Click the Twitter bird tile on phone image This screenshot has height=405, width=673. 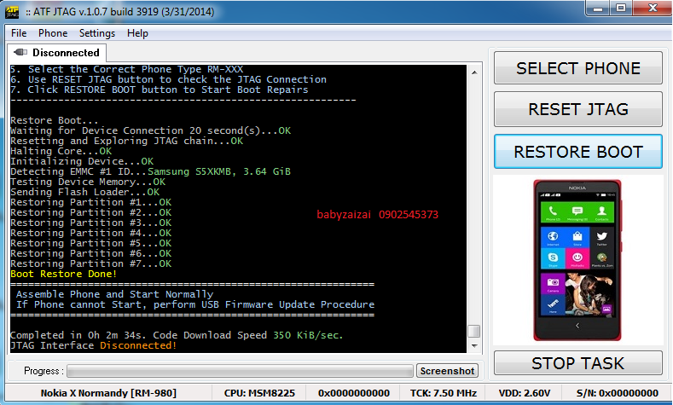point(601,236)
